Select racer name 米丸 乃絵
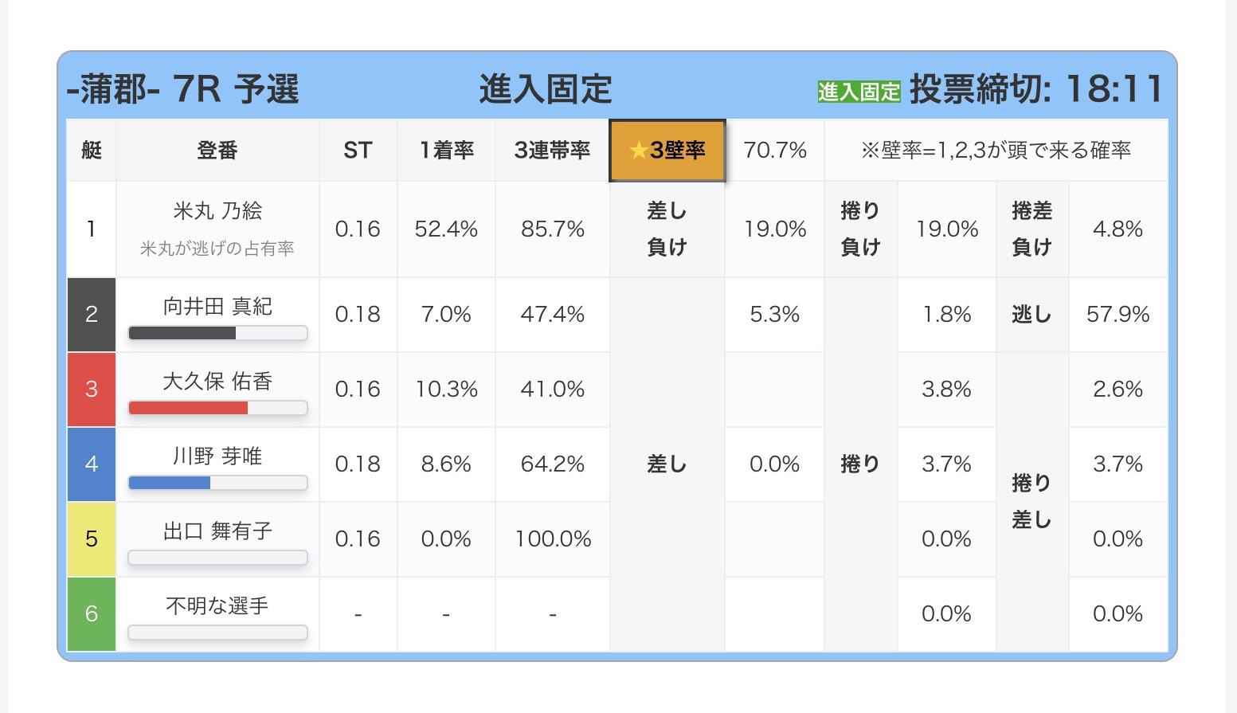Image resolution: width=1237 pixels, height=713 pixels. point(217,211)
